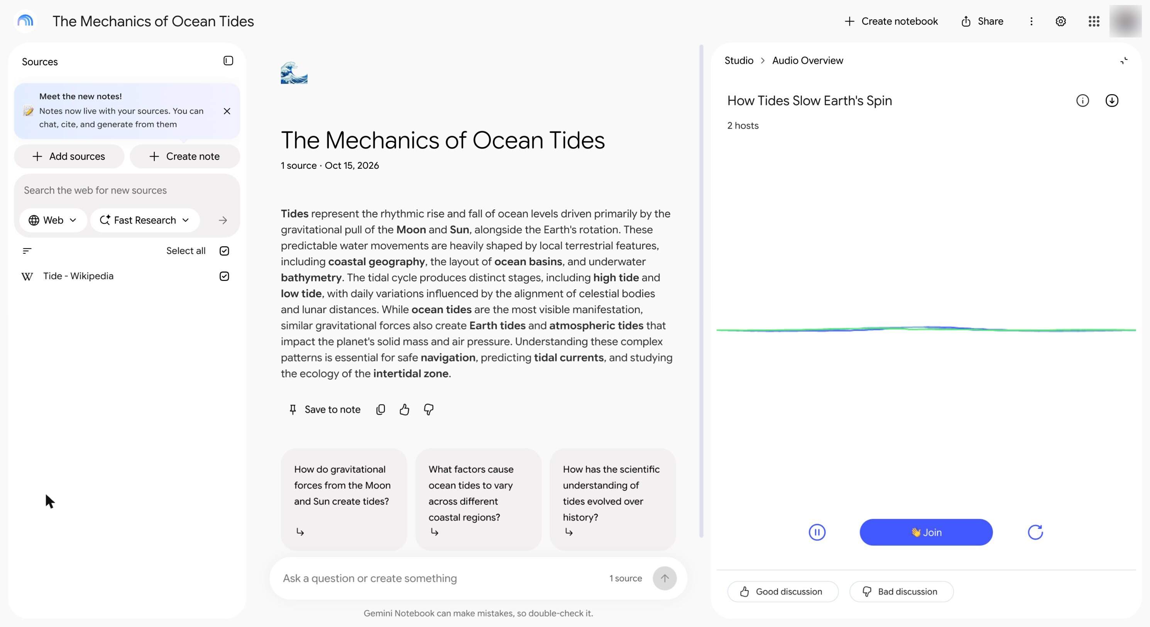Click Add sources button
Image resolution: width=1150 pixels, height=627 pixels.
point(69,156)
